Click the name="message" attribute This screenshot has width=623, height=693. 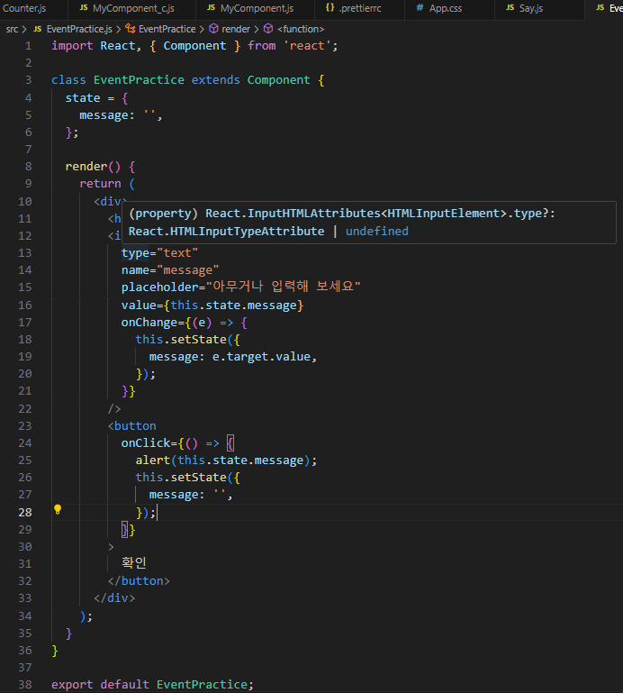[170, 270]
